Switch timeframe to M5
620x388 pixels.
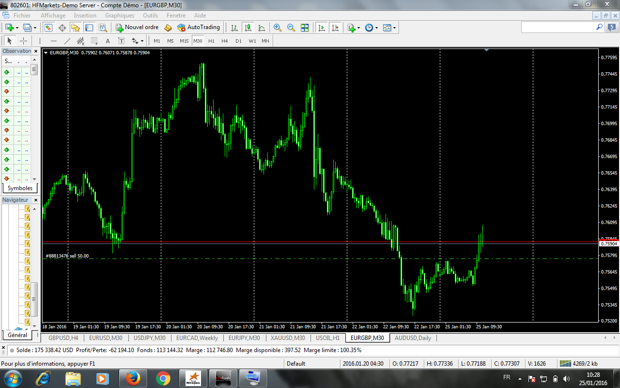170,41
